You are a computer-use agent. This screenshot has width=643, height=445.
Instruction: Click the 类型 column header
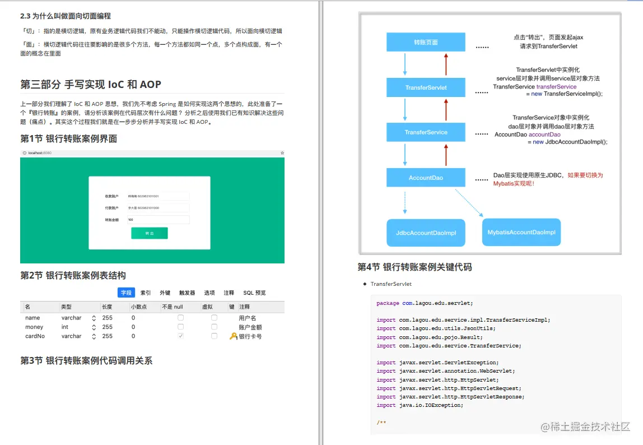66,307
